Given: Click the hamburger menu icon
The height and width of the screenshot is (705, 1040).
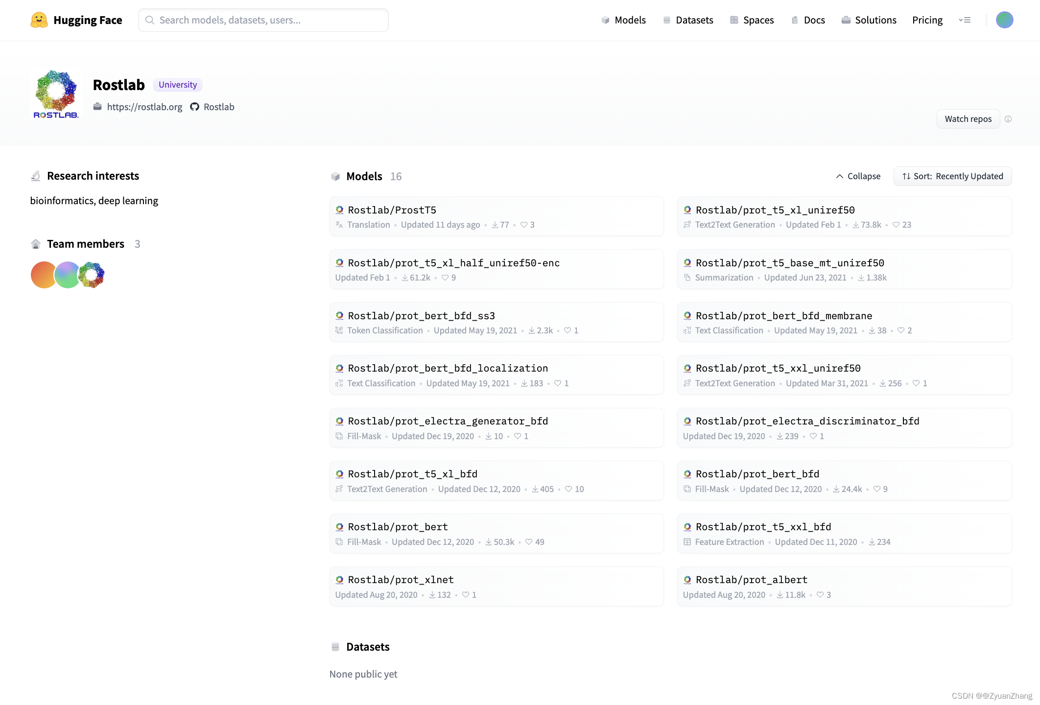Looking at the screenshot, I should [x=965, y=21].
